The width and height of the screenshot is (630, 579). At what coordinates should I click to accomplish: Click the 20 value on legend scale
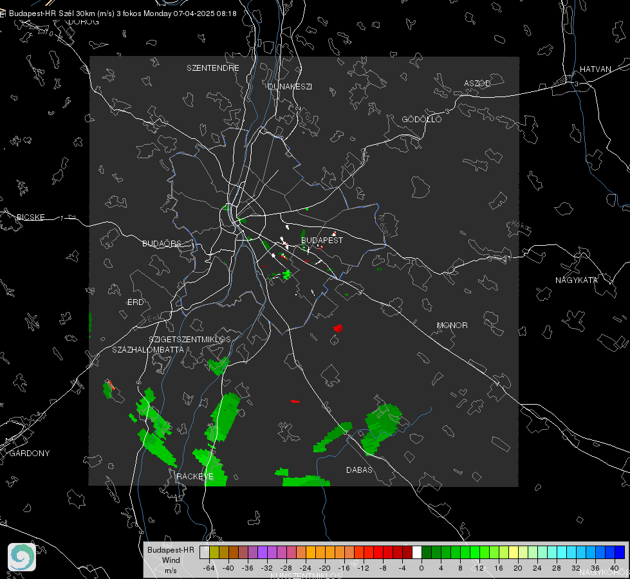[518, 568]
